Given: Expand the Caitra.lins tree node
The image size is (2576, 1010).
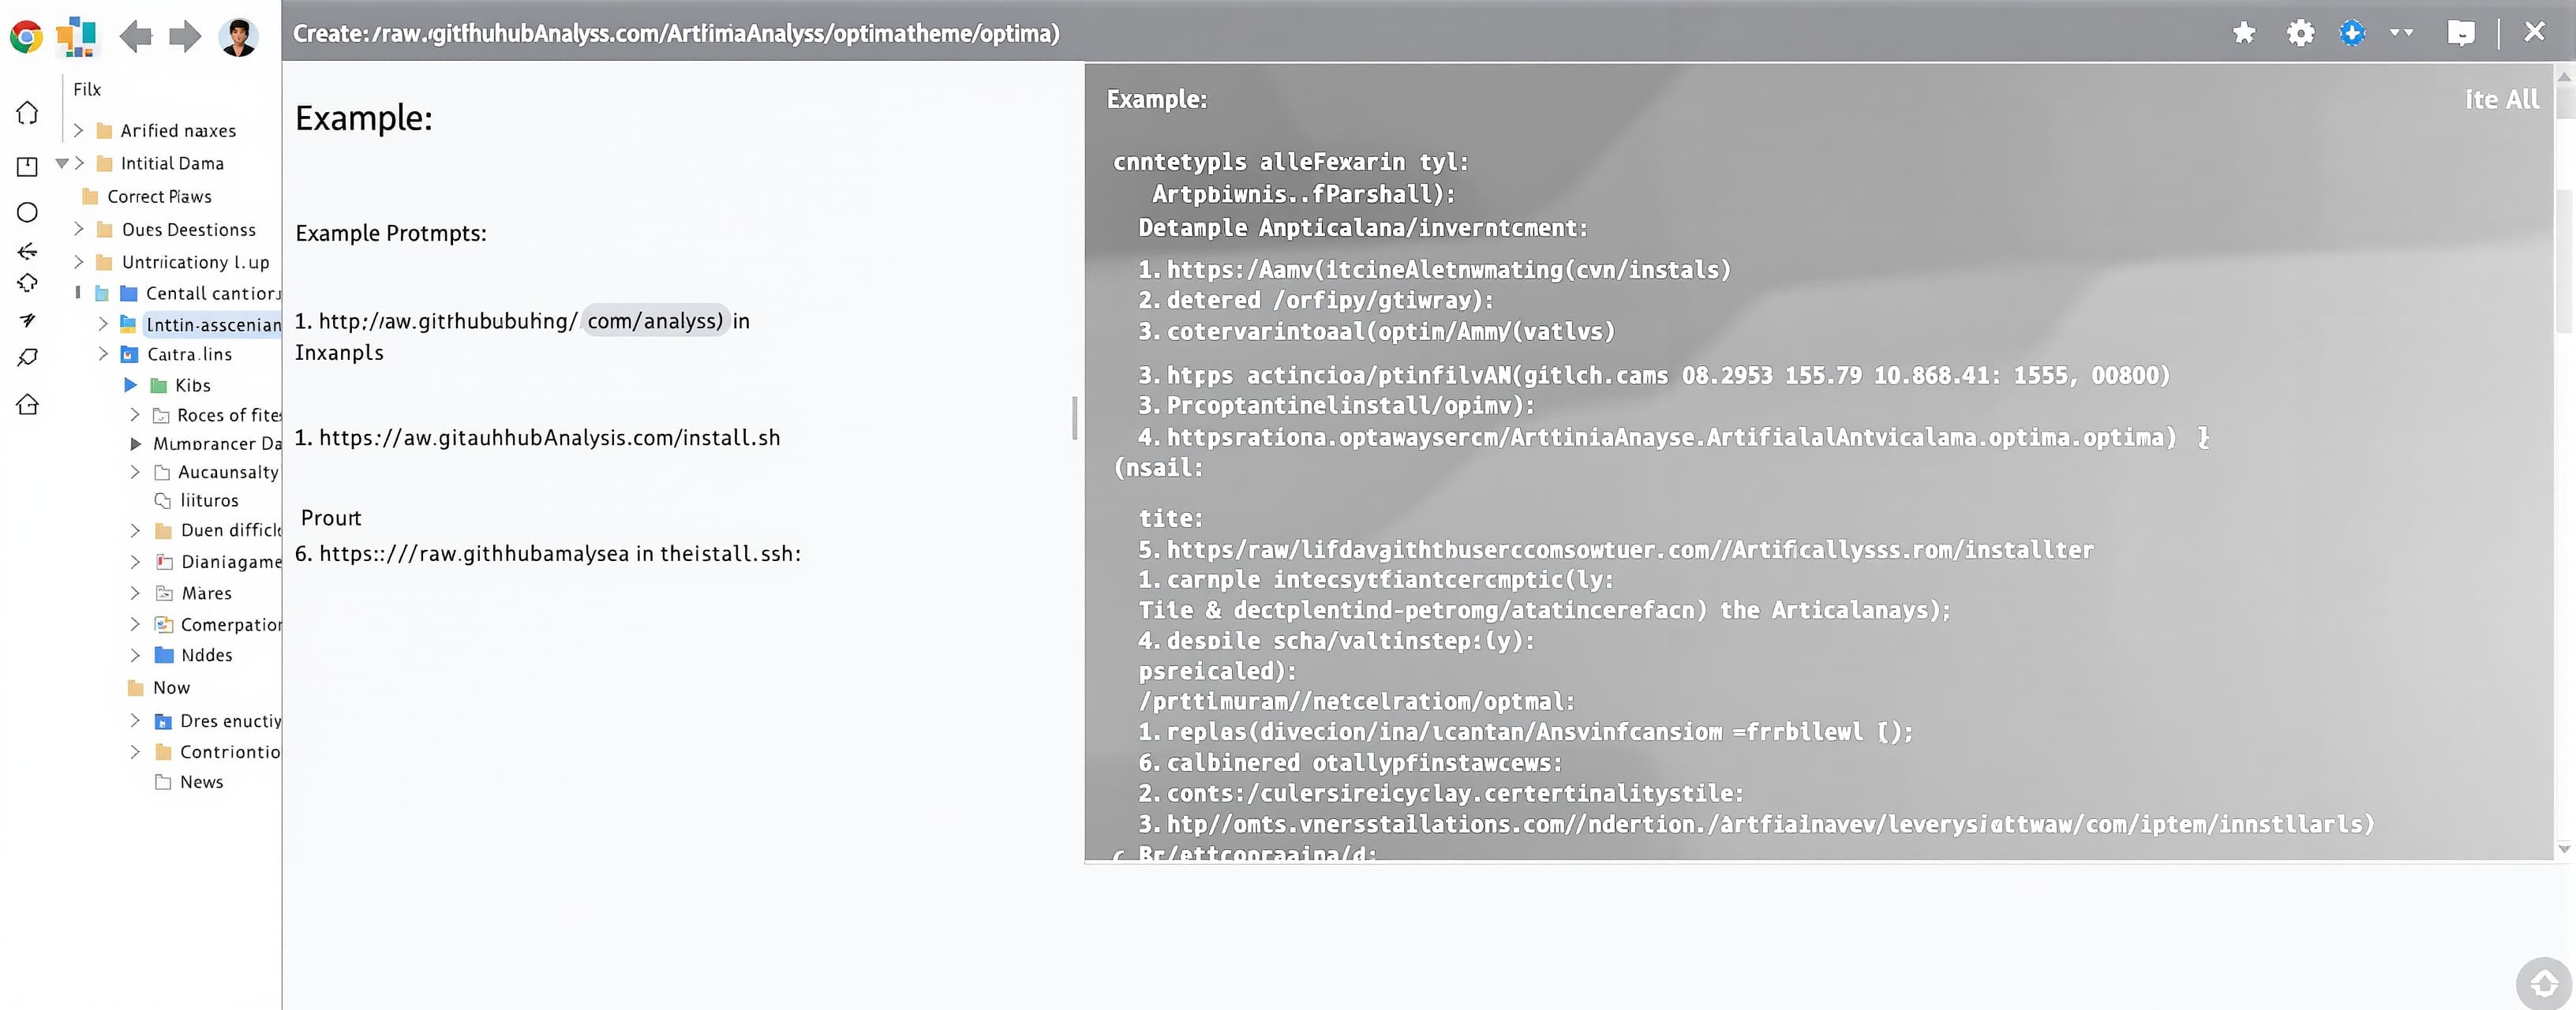Looking at the screenshot, I should pos(103,354).
